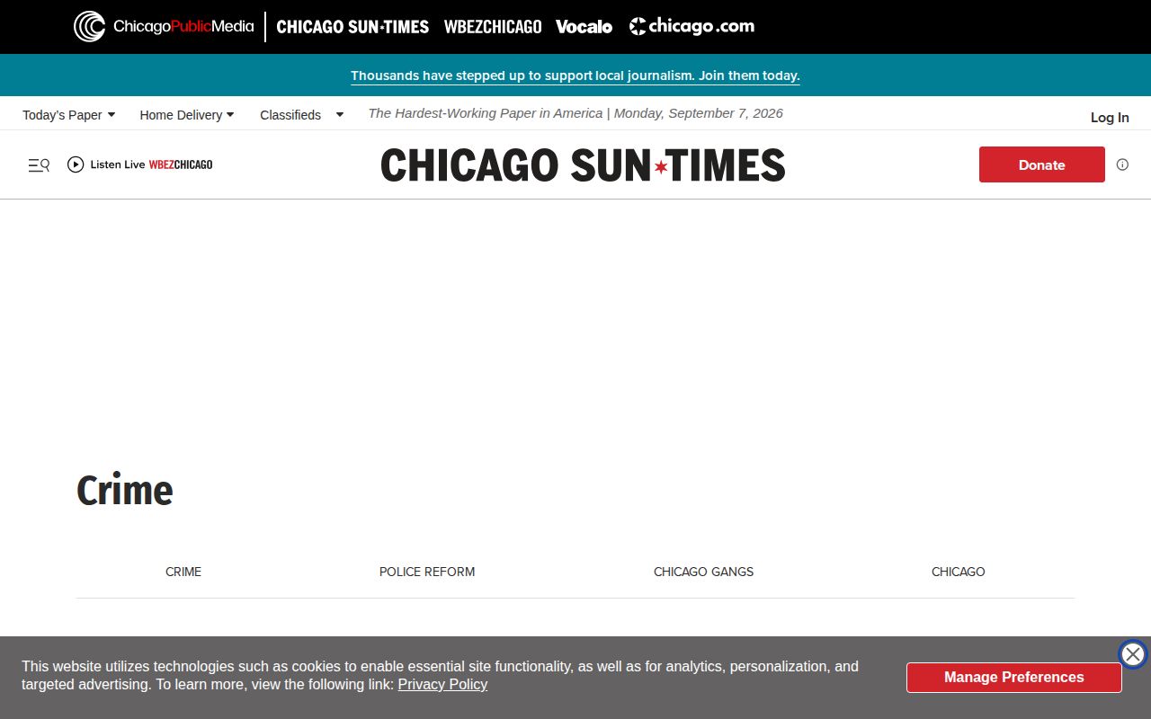Image resolution: width=1151 pixels, height=719 pixels.
Task: Click the Log In link
Action: coord(1110,117)
